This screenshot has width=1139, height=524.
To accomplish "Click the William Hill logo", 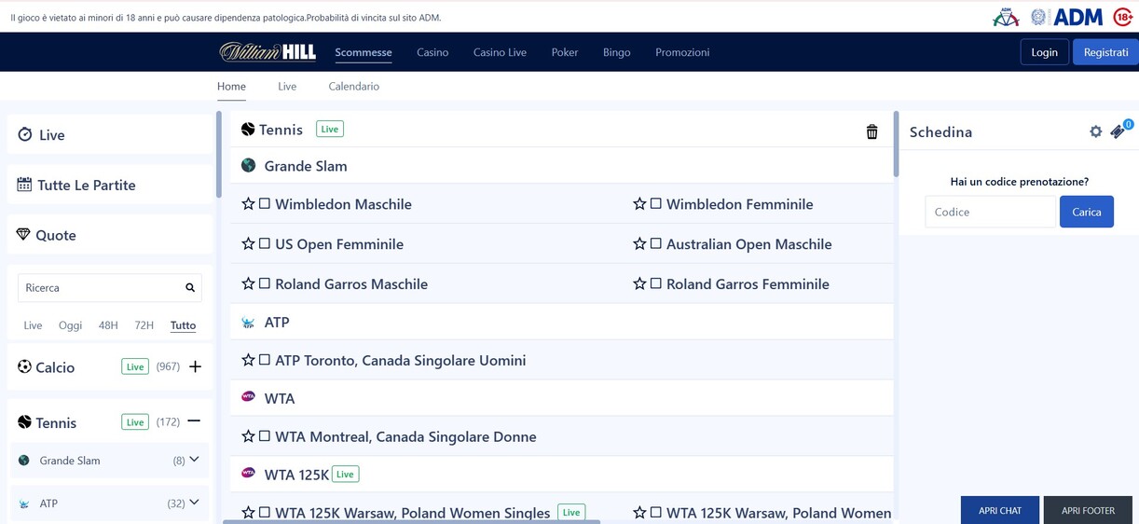I will click(x=268, y=52).
